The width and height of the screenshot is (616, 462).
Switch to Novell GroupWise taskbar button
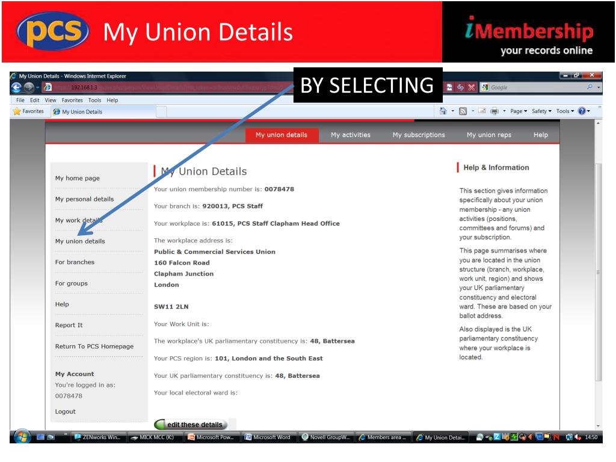pos(325,437)
